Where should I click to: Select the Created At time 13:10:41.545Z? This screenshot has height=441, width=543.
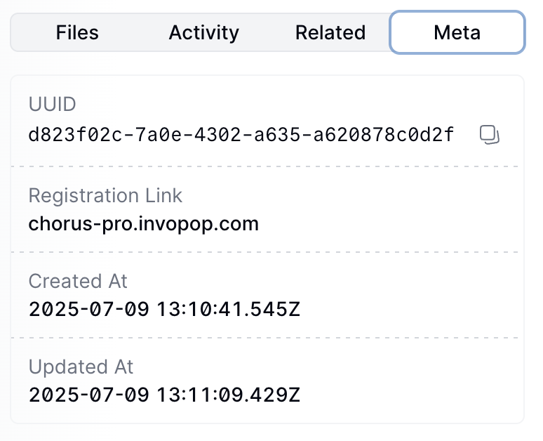coord(229,309)
